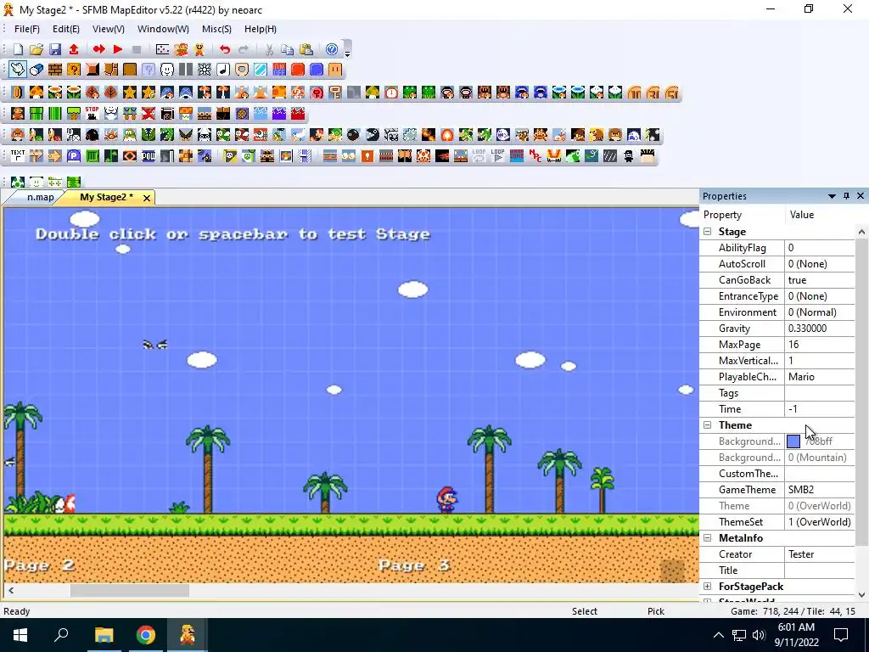Select the Yoshi egg icon in bottom toolbar
The width and height of the screenshot is (869, 652).
18,182
